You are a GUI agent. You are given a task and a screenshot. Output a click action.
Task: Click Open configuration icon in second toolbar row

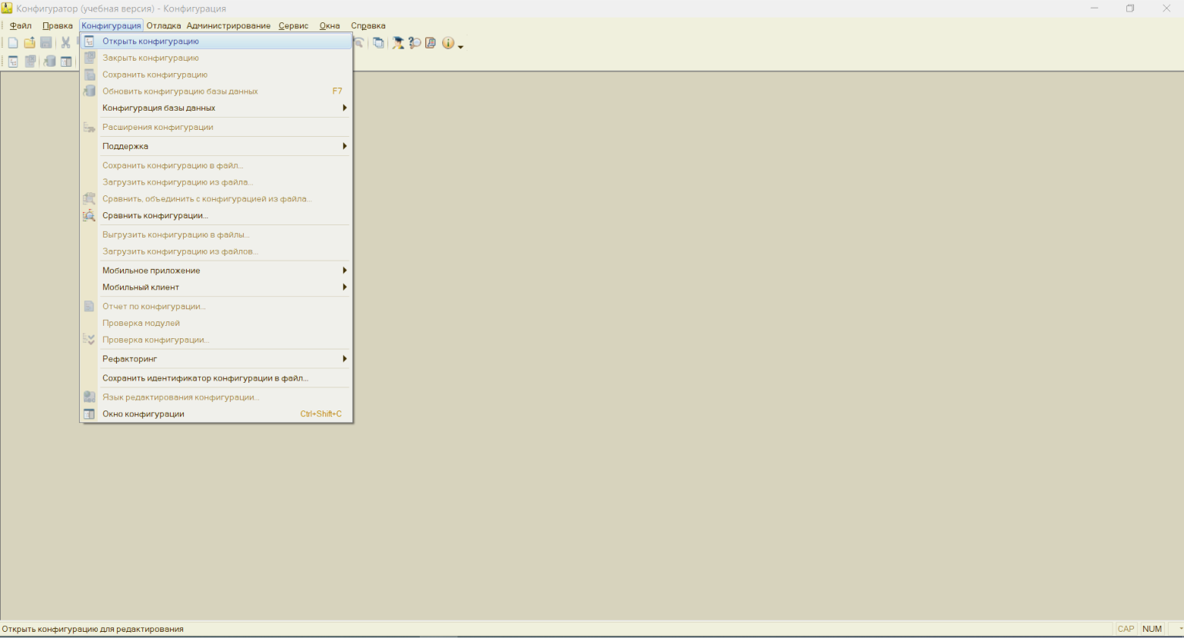(x=13, y=61)
